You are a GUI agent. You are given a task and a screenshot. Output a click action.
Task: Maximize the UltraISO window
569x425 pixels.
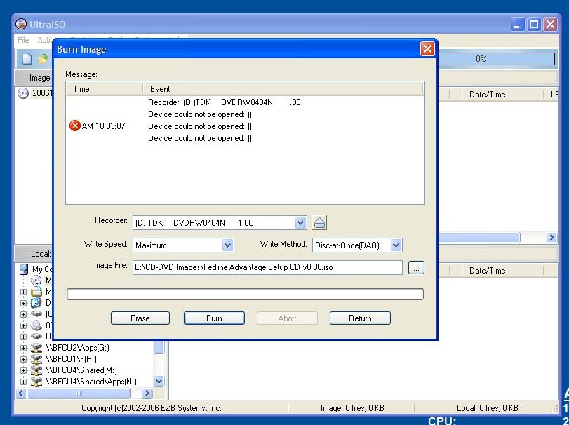pos(534,25)
